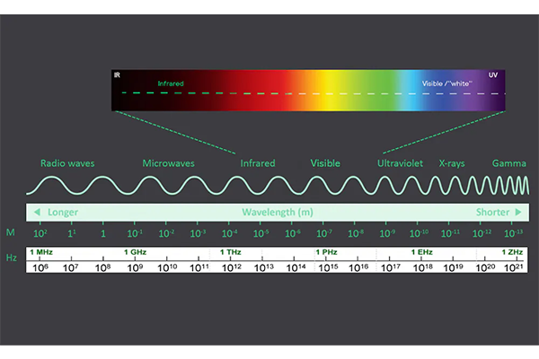The width and height of the screenshot is (539, 359).
Task: Select the Microwaves label
Action: 168,164
